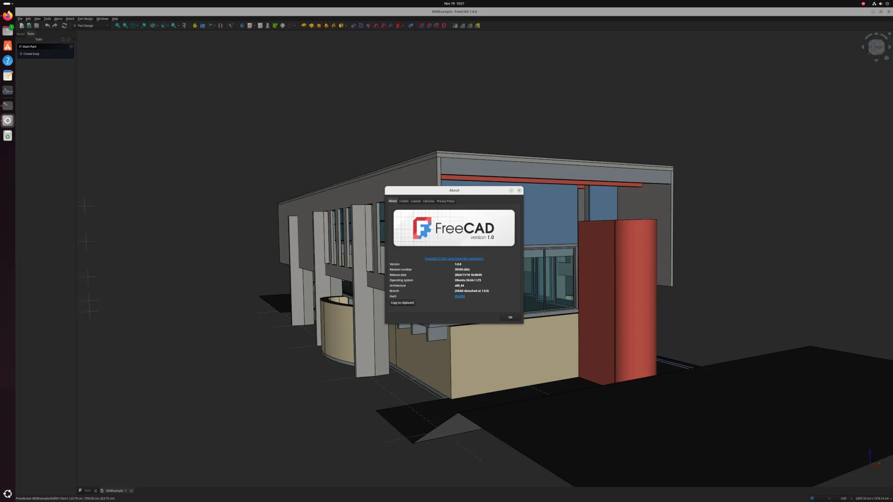Switch to the Libraries tab in About
The width and height of the screenshot is (893, 502).
[x=428, y=201]
